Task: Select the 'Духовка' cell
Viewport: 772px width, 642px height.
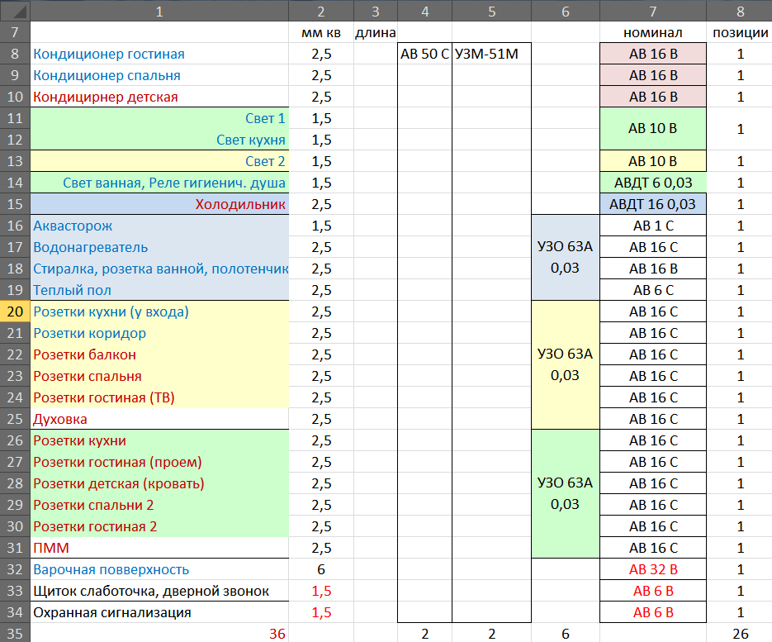Action: point(159,419)
